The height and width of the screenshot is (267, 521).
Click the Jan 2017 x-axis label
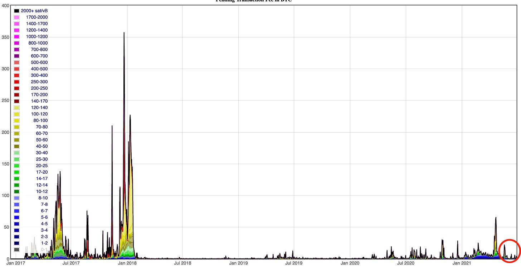click(15, 263)
